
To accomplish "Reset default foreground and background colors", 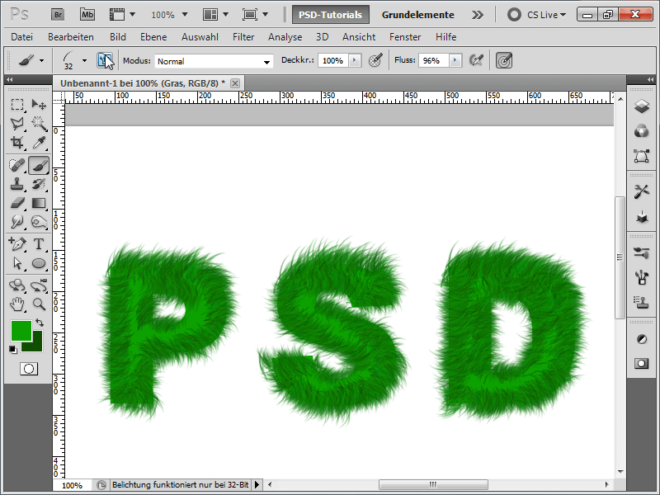I will 13,349.
